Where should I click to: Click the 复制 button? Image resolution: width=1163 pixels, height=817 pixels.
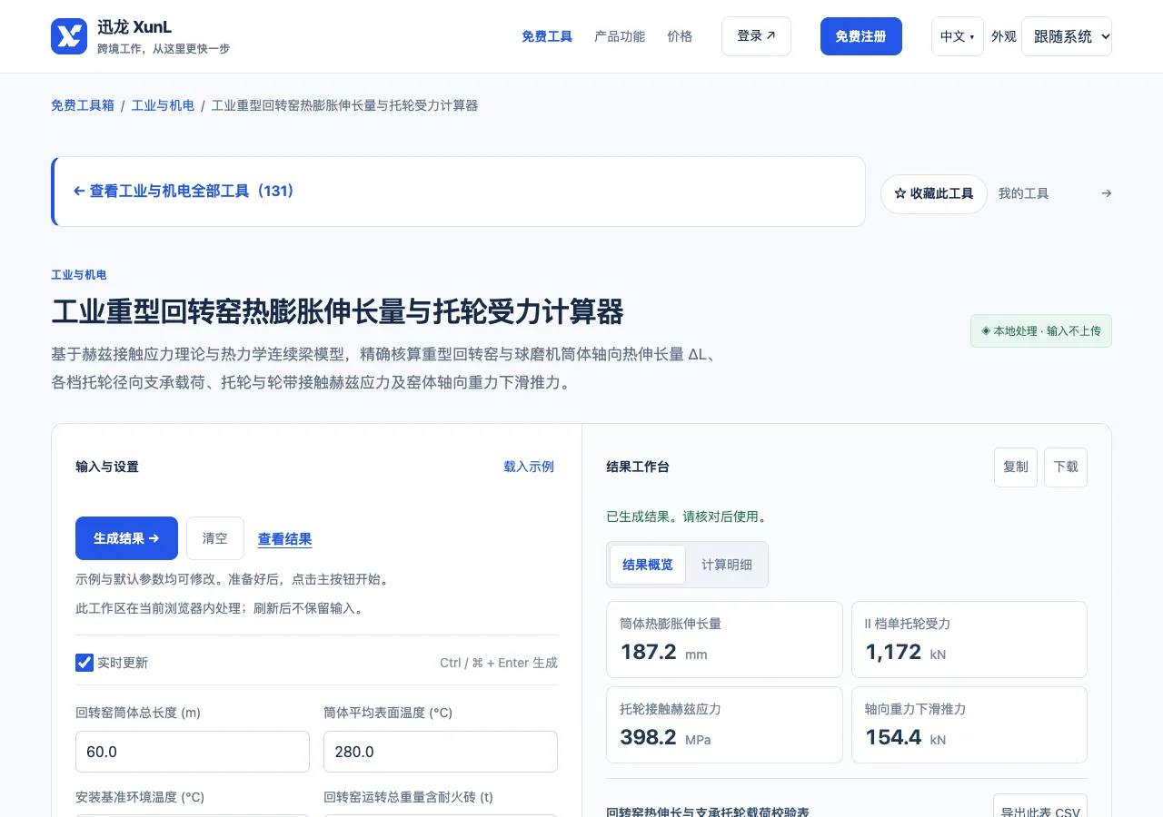(x=1016, y=468)
